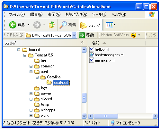
Task: Open the 表示(V) menu
Action: pyautogui.click(x=54, y=15)
